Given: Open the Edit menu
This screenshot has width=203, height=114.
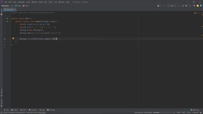Looking at the screenshot, I should coord(10,2).
